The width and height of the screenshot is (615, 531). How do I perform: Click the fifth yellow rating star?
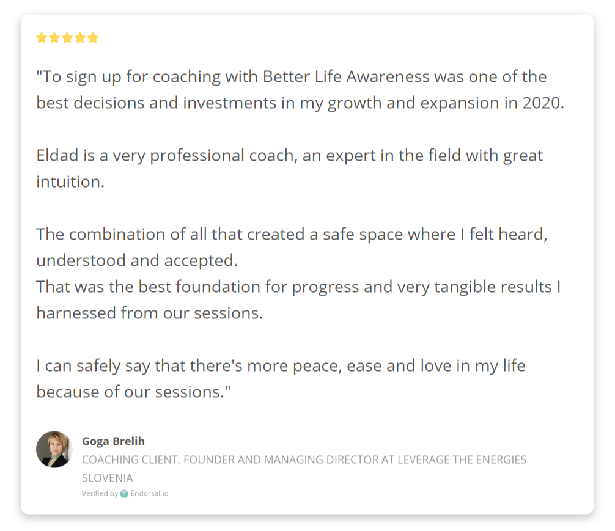(93, 38)
